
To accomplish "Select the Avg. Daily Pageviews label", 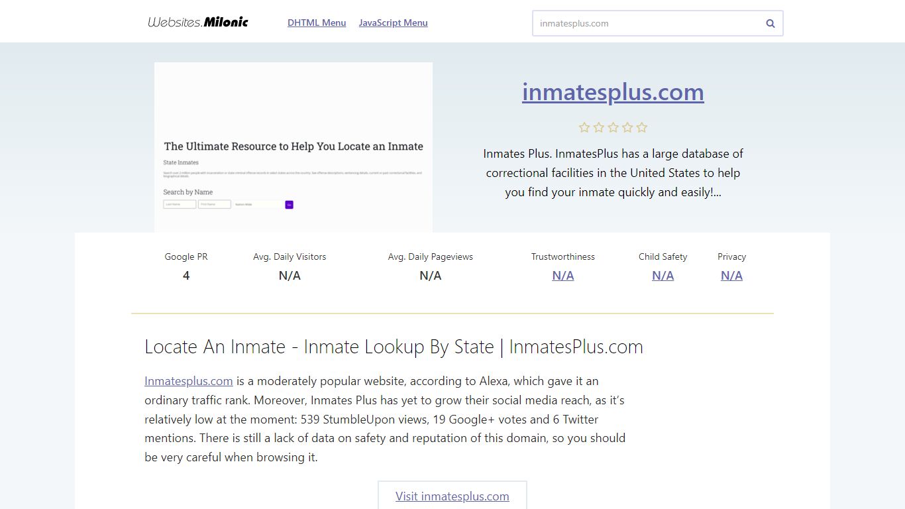I will coord(431,256).
